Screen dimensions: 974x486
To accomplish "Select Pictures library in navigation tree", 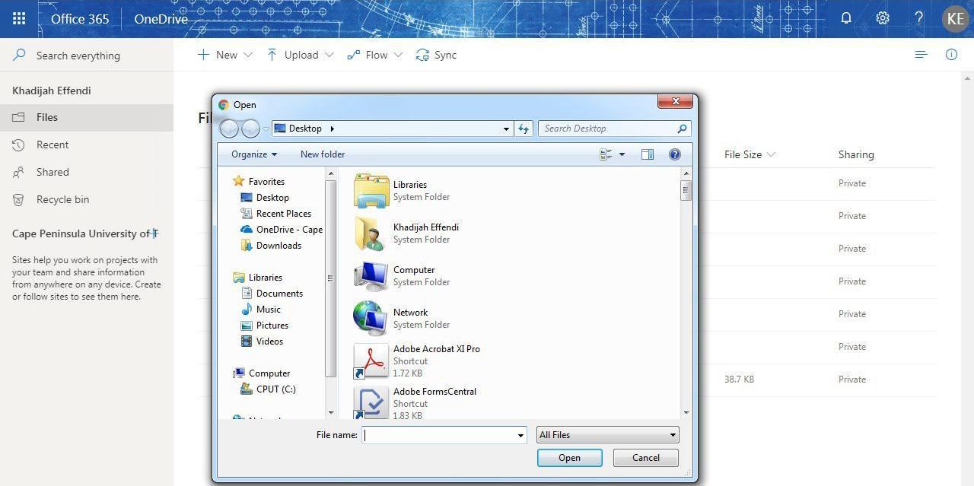I will click(x=265, y=326).
